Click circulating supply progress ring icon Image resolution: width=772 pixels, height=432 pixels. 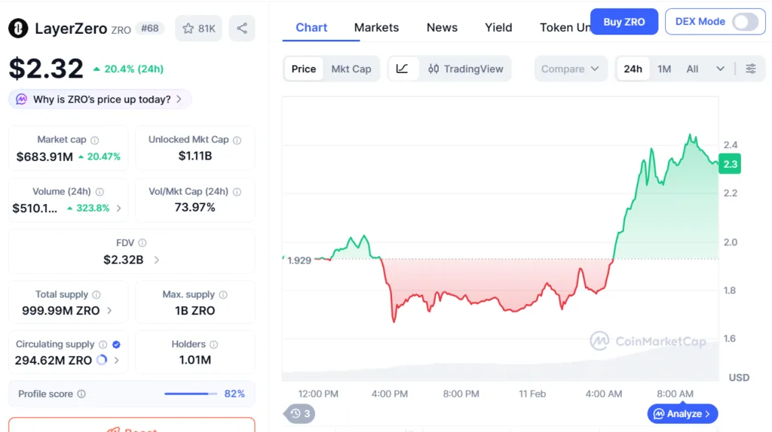point(102,361)
